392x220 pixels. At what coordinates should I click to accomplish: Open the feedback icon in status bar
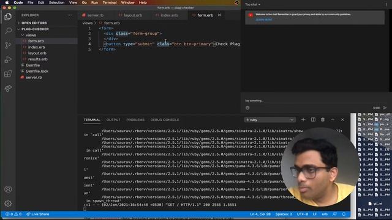(334, 214)
